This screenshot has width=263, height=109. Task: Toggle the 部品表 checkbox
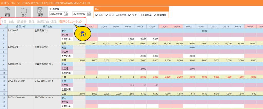(x=117, y=15)
